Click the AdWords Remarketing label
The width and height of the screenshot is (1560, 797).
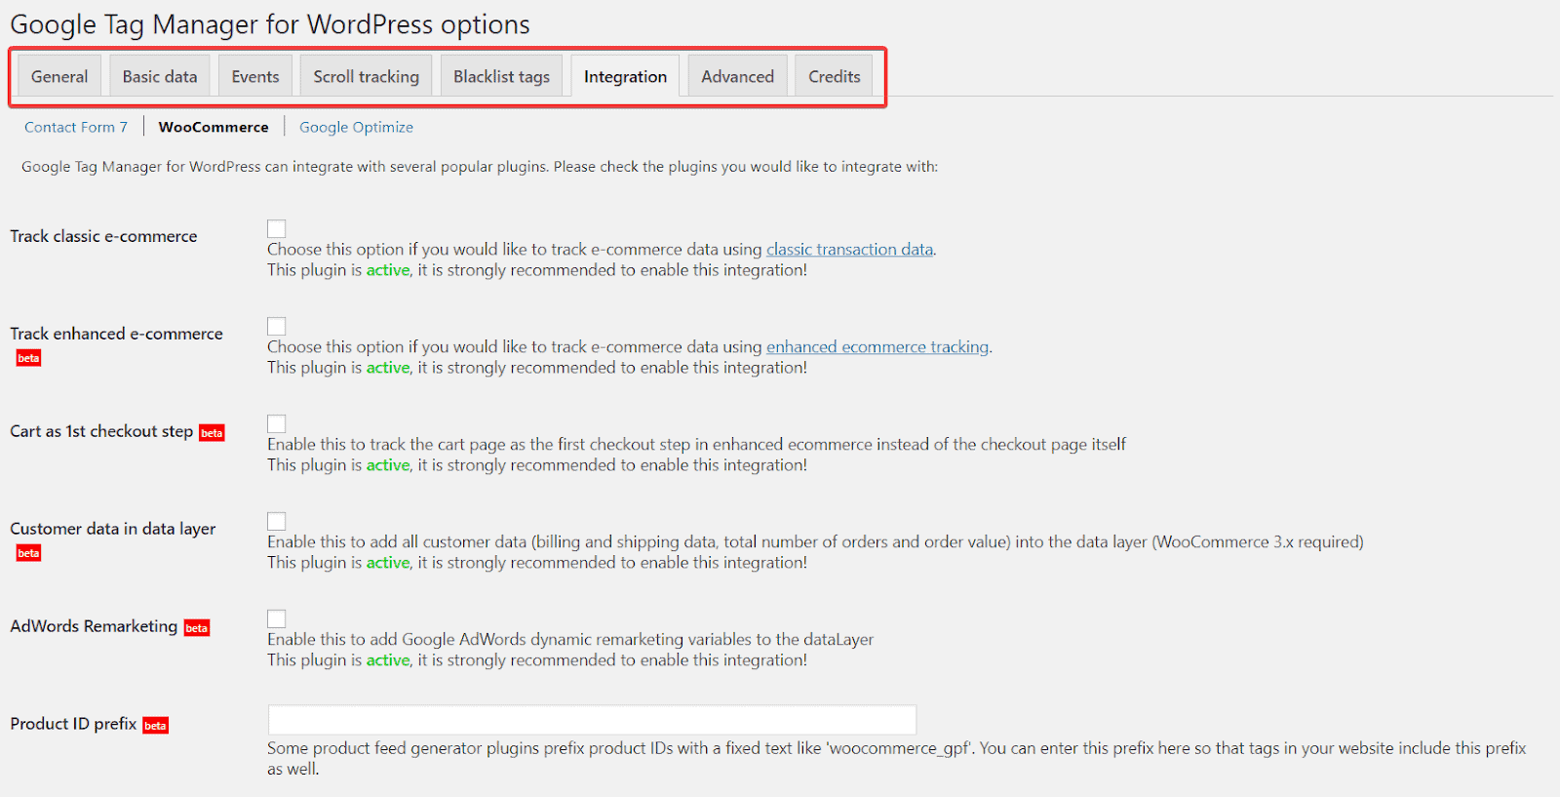point(94,626)
